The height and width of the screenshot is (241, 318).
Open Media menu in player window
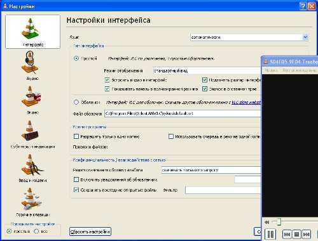(271, 70)
